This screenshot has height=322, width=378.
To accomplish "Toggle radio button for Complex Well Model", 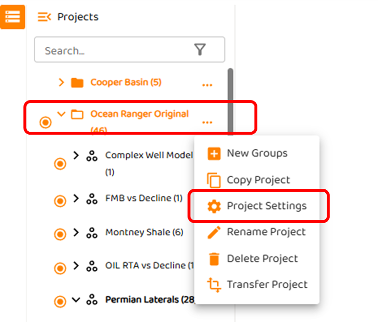I will [x=60, y=164].
